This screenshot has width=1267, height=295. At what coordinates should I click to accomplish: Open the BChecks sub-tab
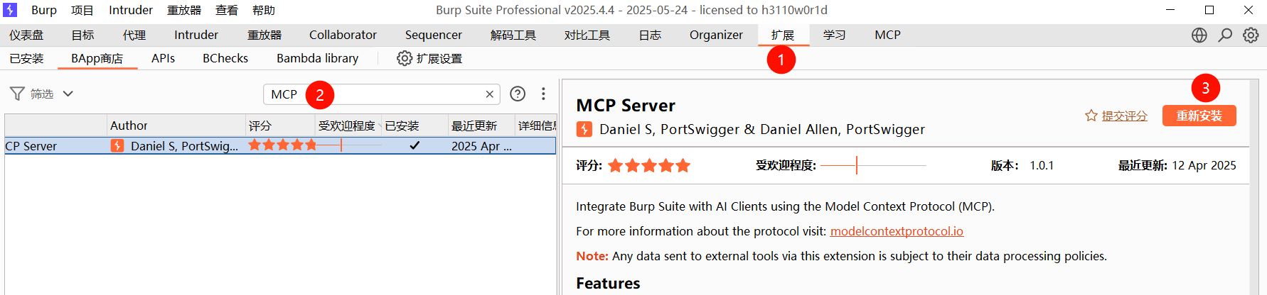pos(225,58)
